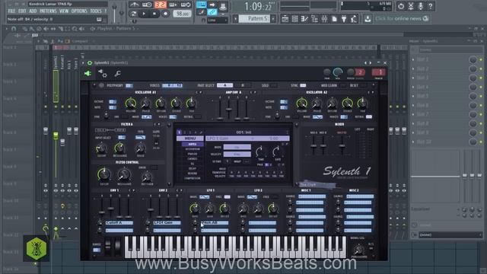
Task: Toggle the 3 2 countdown before recording
Action: [x=161, y=5]
